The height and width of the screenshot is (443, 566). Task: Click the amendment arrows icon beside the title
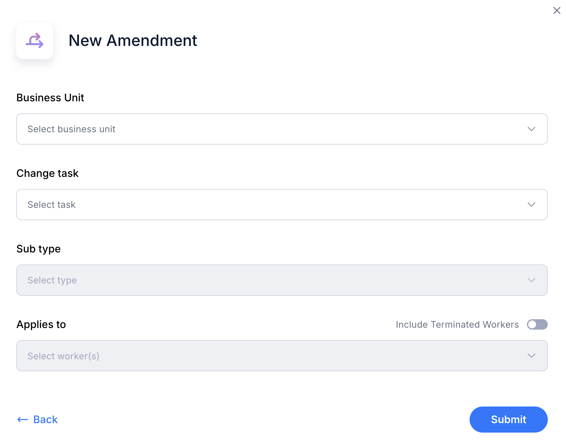[35, 40]
